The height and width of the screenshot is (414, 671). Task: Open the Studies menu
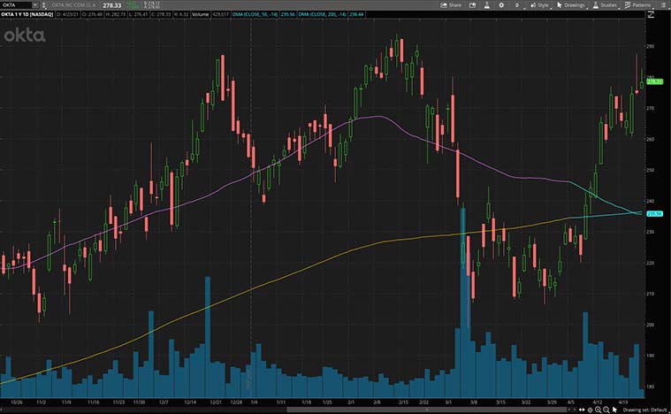[605, 4]
